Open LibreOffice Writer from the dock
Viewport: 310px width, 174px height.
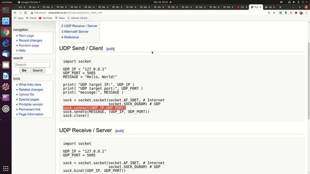pyautogui.click(x=6, y=76)
